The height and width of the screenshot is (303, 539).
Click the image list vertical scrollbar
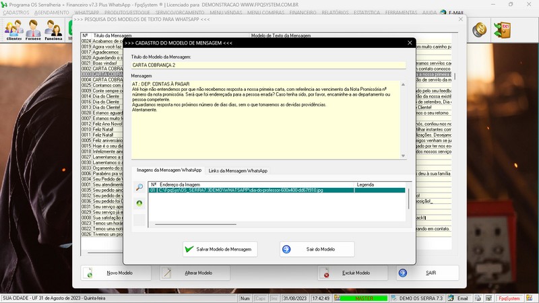click(408, 198)
